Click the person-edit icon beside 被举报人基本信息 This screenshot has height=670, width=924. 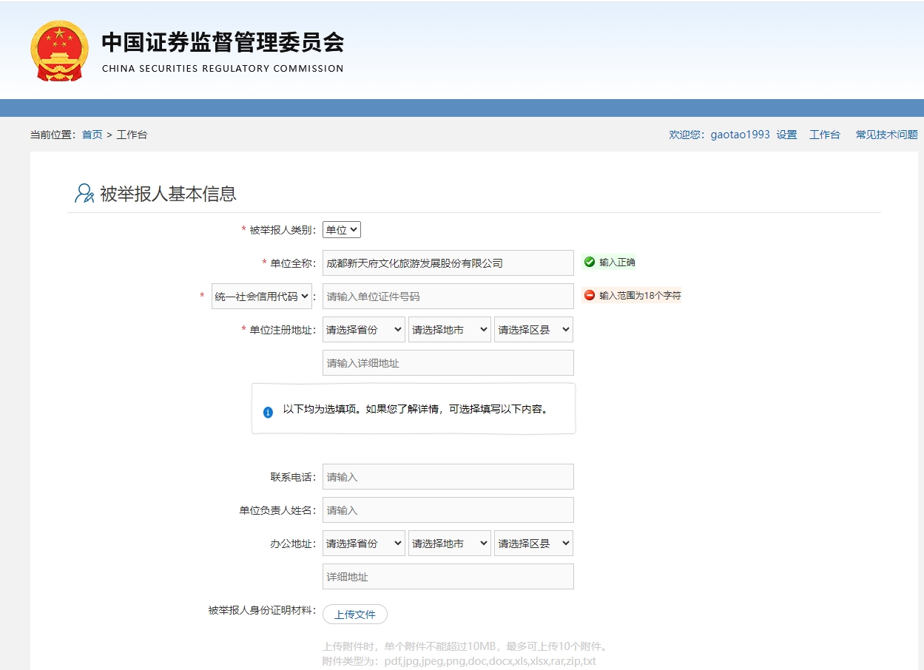pyautogui.click(x=84, y=194)
